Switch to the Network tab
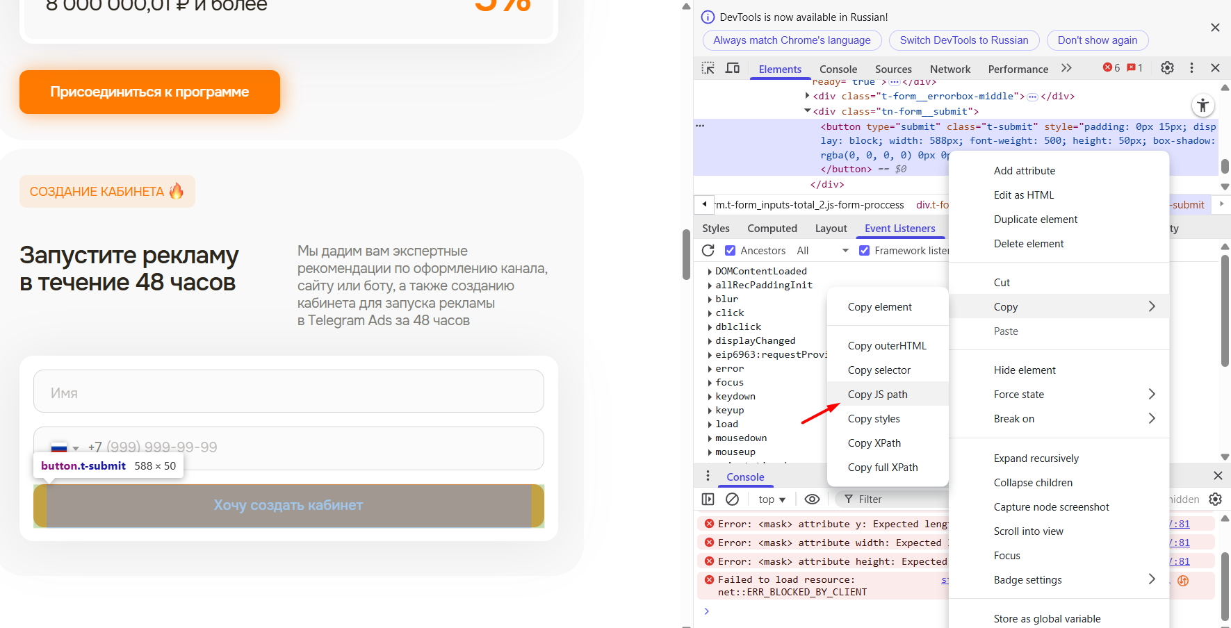The image size is (1231, 628). click(x=949, y=69)
